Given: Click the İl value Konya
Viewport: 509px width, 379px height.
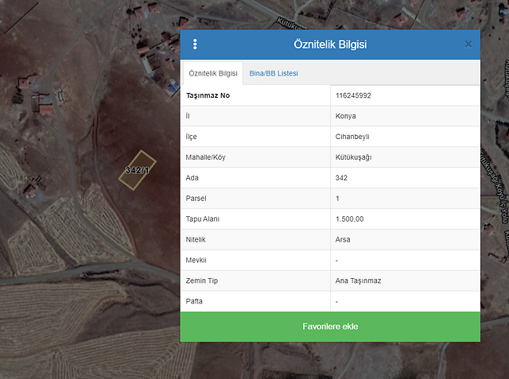Looking at the screenshot, I should coord(346,116).
